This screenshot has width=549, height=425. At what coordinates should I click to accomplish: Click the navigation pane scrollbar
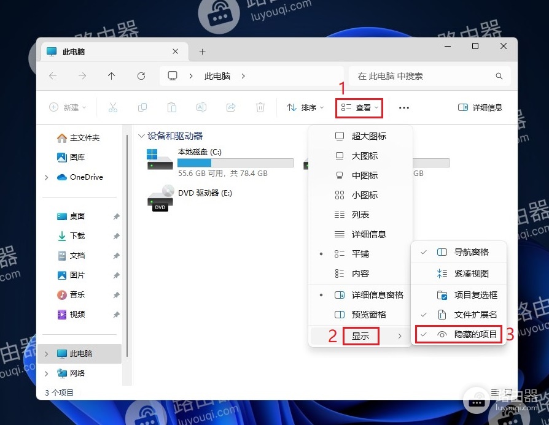[127, 245]
